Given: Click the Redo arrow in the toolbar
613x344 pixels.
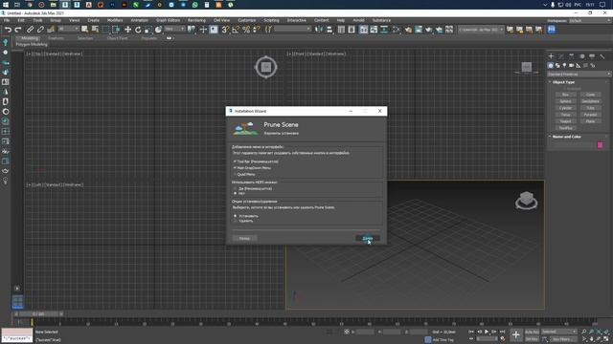Looking at the screenshot, I should click(x=18, y=30).
